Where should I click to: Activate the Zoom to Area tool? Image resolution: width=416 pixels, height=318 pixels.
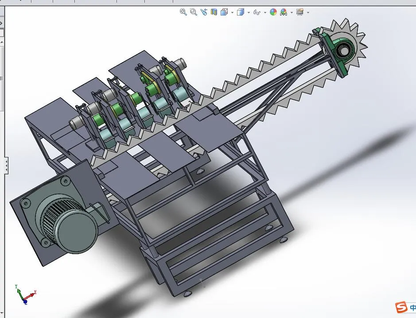pyautogui.click(x=194, y=12)
